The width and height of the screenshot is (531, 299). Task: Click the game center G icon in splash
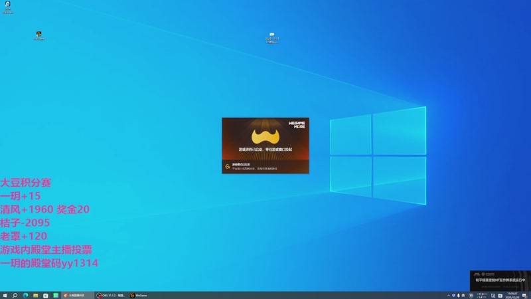tap(228, 167)
